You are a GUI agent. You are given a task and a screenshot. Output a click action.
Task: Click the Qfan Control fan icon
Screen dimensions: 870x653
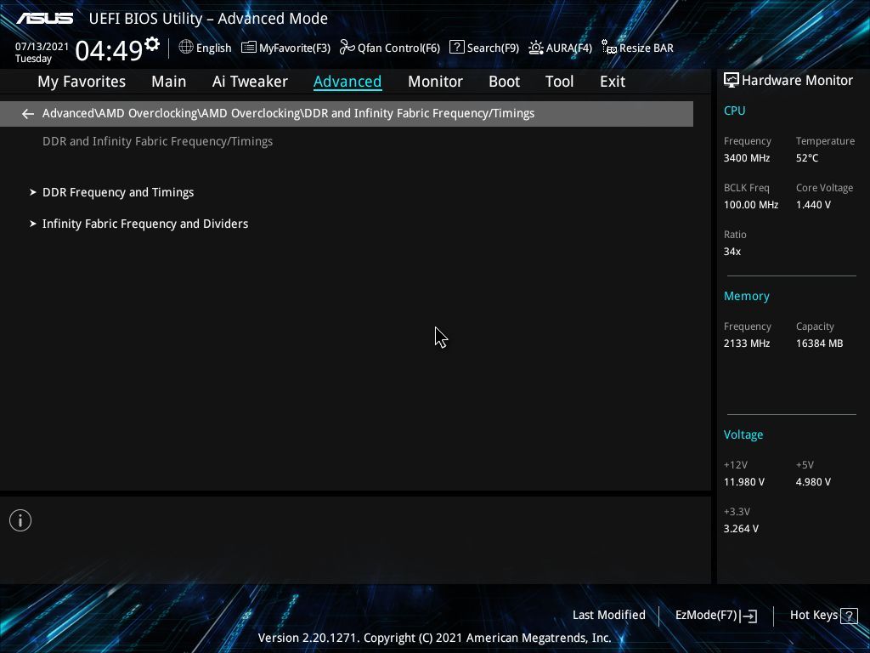[x=347, y=48]
